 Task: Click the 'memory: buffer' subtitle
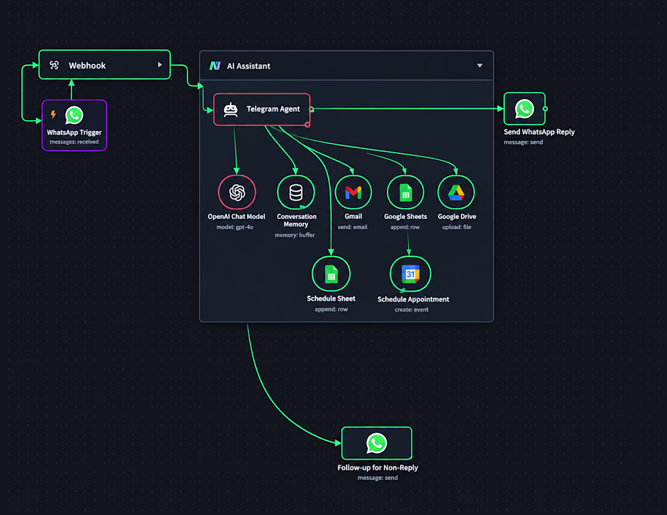tap(295, 235)
